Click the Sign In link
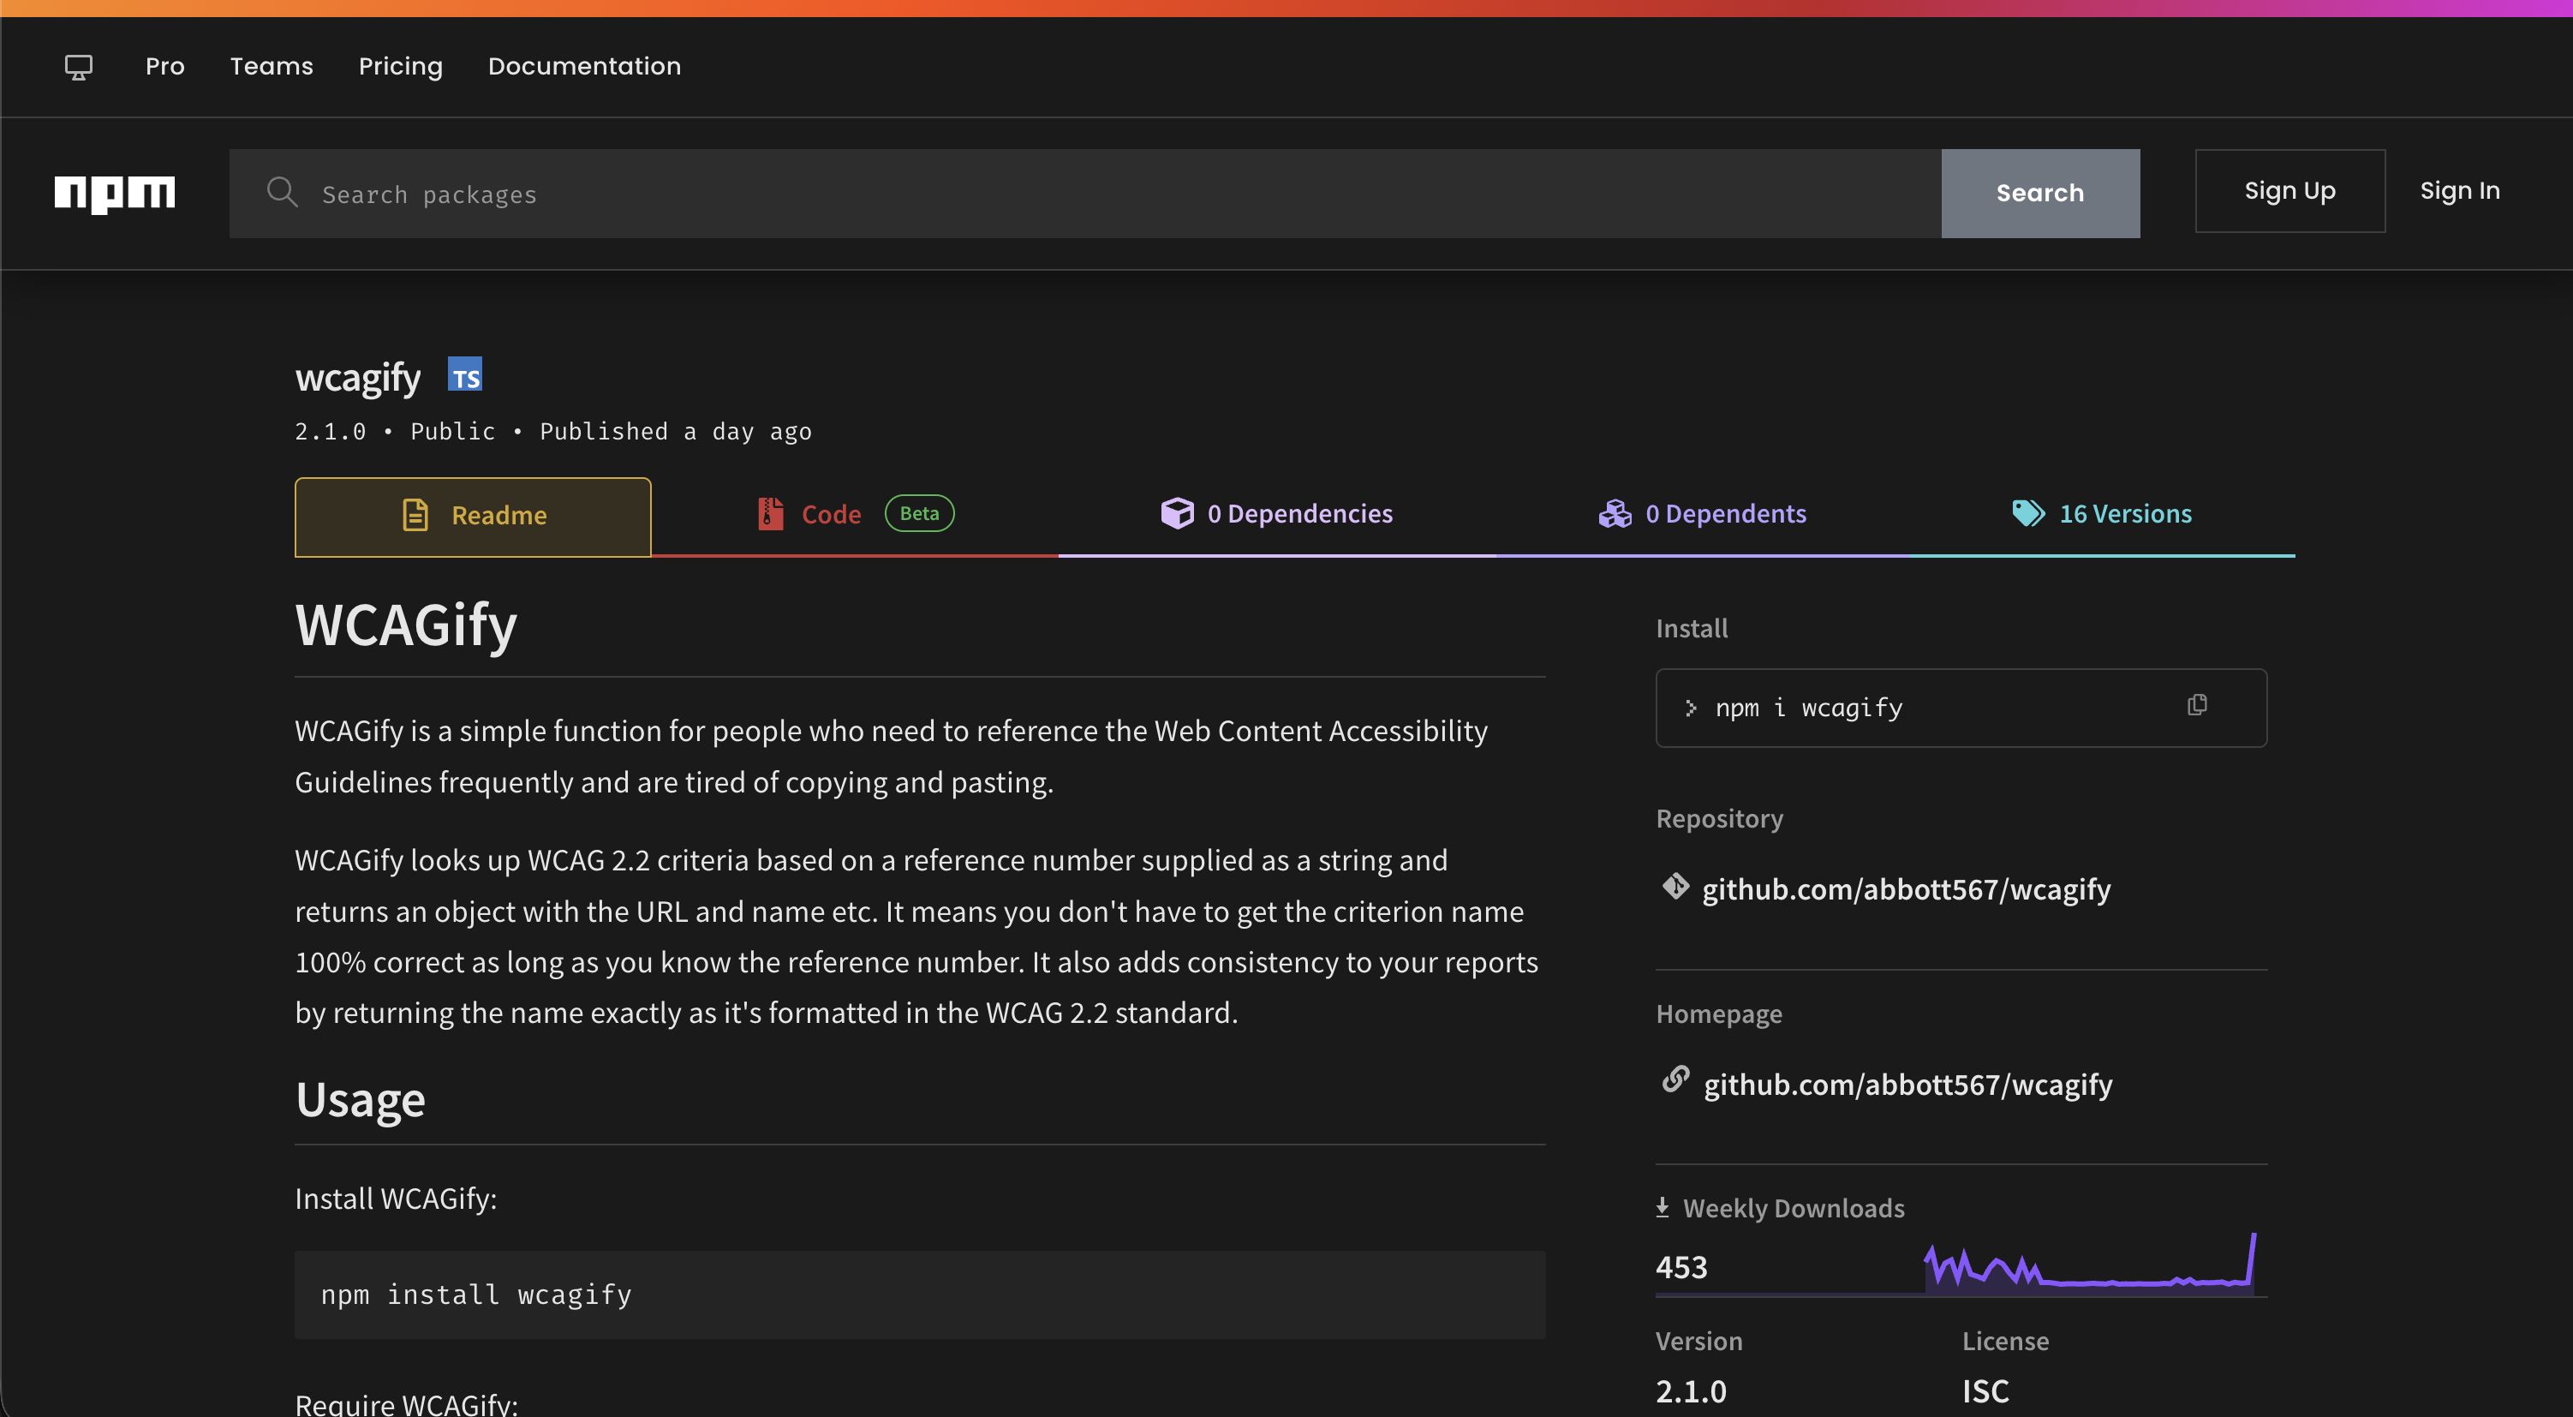The width and height of the screenshot is (2573, 1417). click(x=2459, y=191)
